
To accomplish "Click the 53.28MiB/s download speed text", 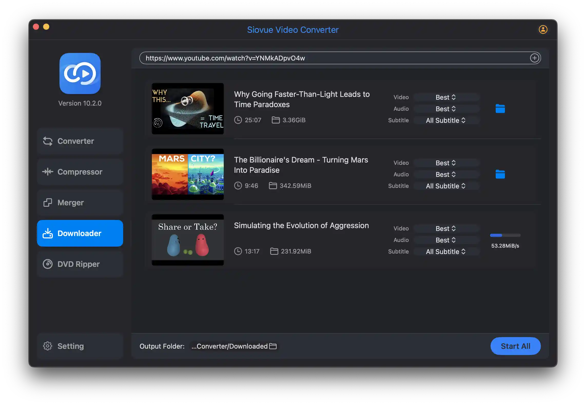I will pos(505,246).
